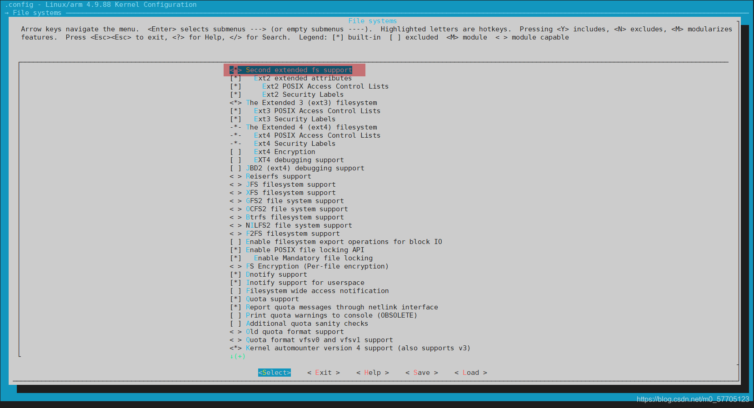Select Second extended fs support entry

[291, 70]
